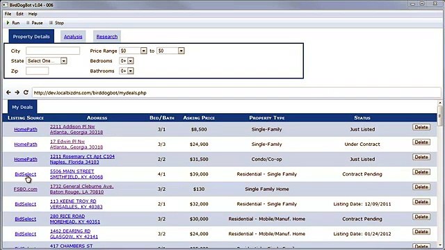Viewport: 445px width, 250px height.
Task: Open address 1462 DEARING RD
Action: point(74,234)
